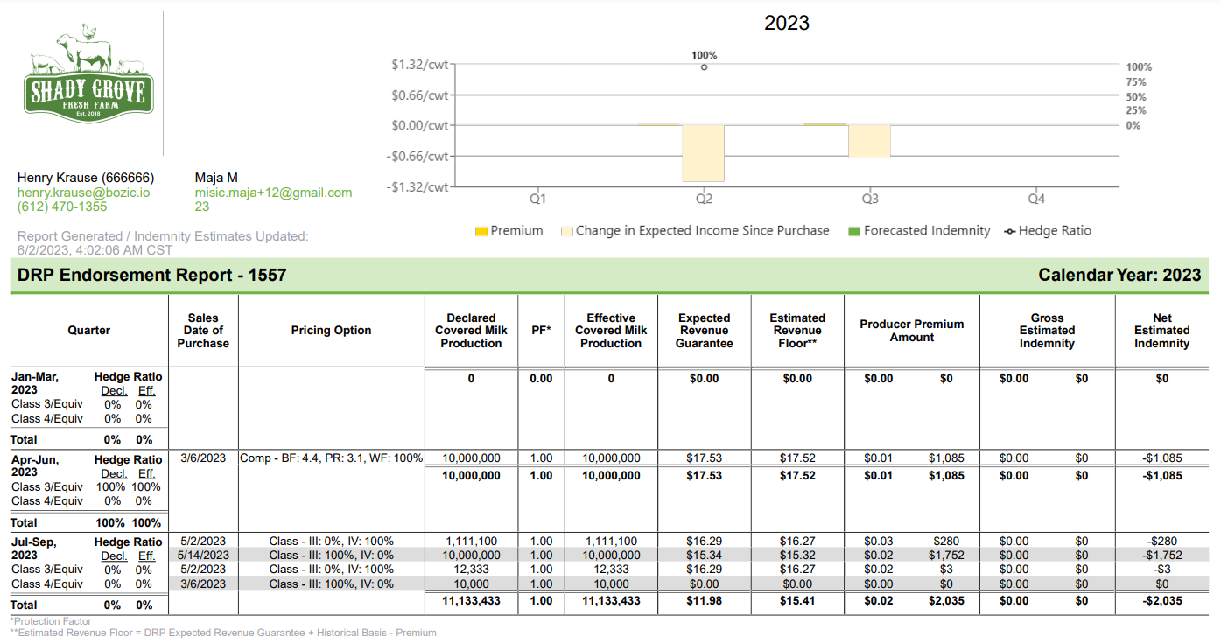
Task: Click the *Protection Factor footnote
Action: point(51,622)
